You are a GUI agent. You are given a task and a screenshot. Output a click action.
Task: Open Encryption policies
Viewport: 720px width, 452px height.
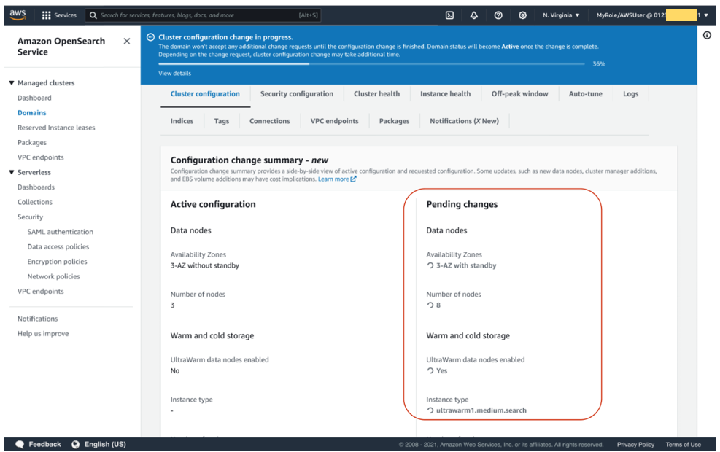click(57, 262)
